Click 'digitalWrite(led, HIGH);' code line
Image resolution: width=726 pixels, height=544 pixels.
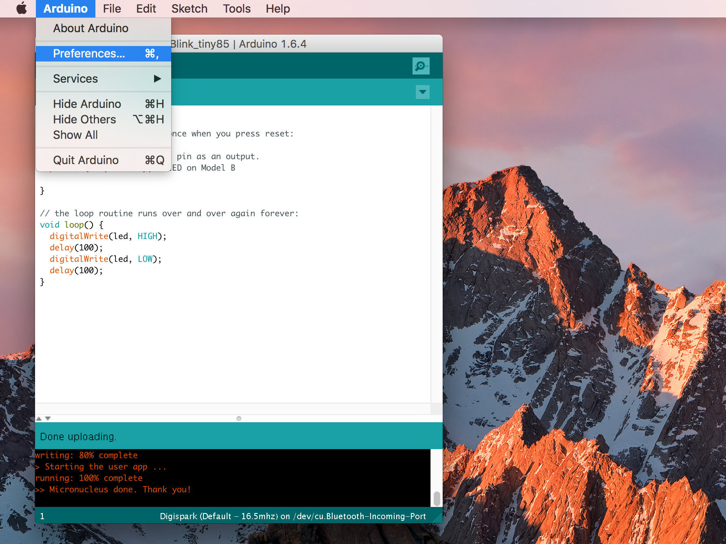tap(108, 236)
